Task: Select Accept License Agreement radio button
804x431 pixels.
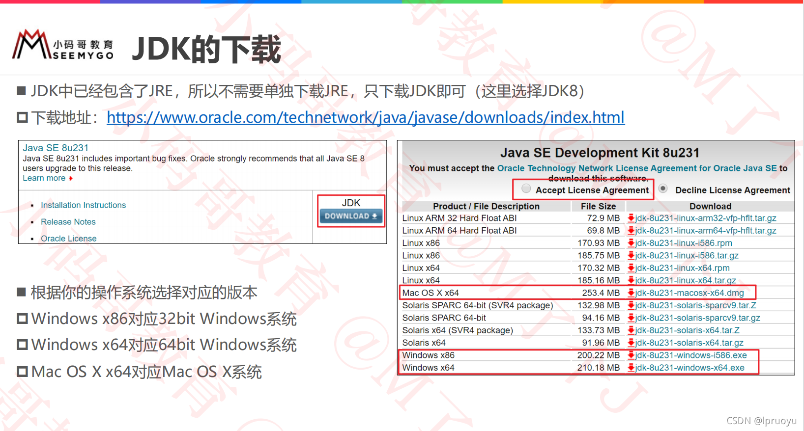Action: [x=526, y=189]
